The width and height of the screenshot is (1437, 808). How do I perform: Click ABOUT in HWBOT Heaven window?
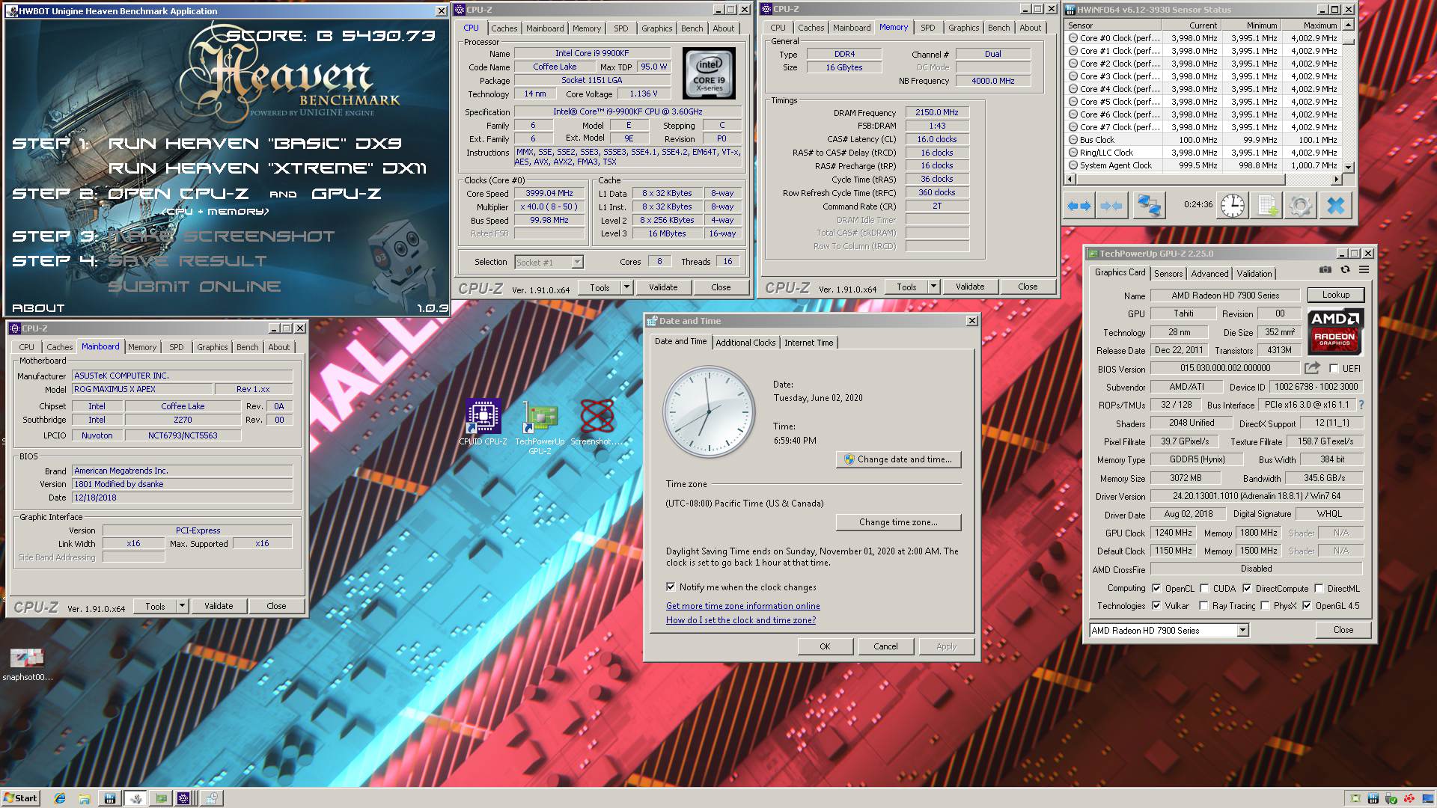[x=38, y=308]
